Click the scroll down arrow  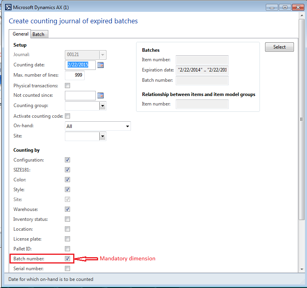(x=302, y=269)
